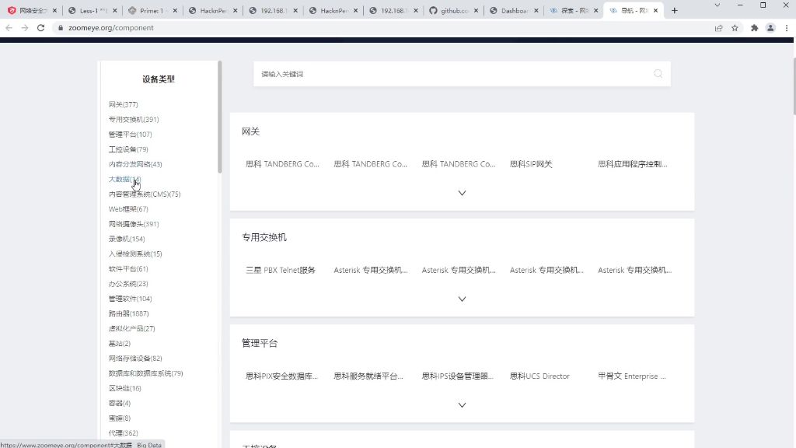Switch to the github.com tab
The image size is (796, 448).
point(453,10)
